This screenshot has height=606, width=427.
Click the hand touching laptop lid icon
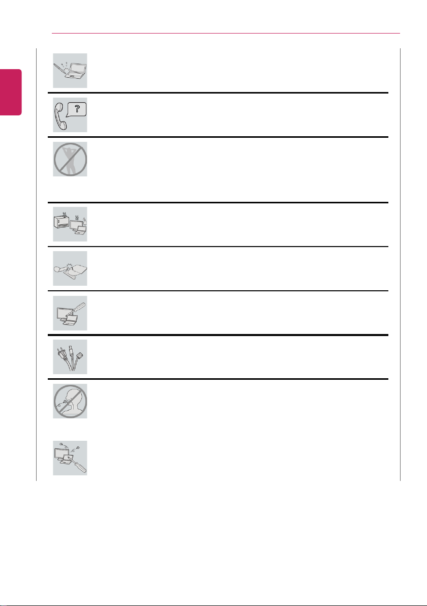[x=70, y=268]
